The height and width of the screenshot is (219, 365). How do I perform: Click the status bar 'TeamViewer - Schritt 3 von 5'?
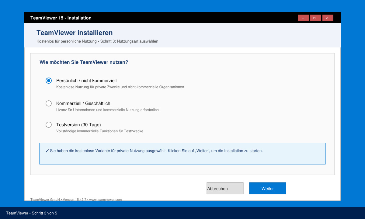click(x=32, y=213)
